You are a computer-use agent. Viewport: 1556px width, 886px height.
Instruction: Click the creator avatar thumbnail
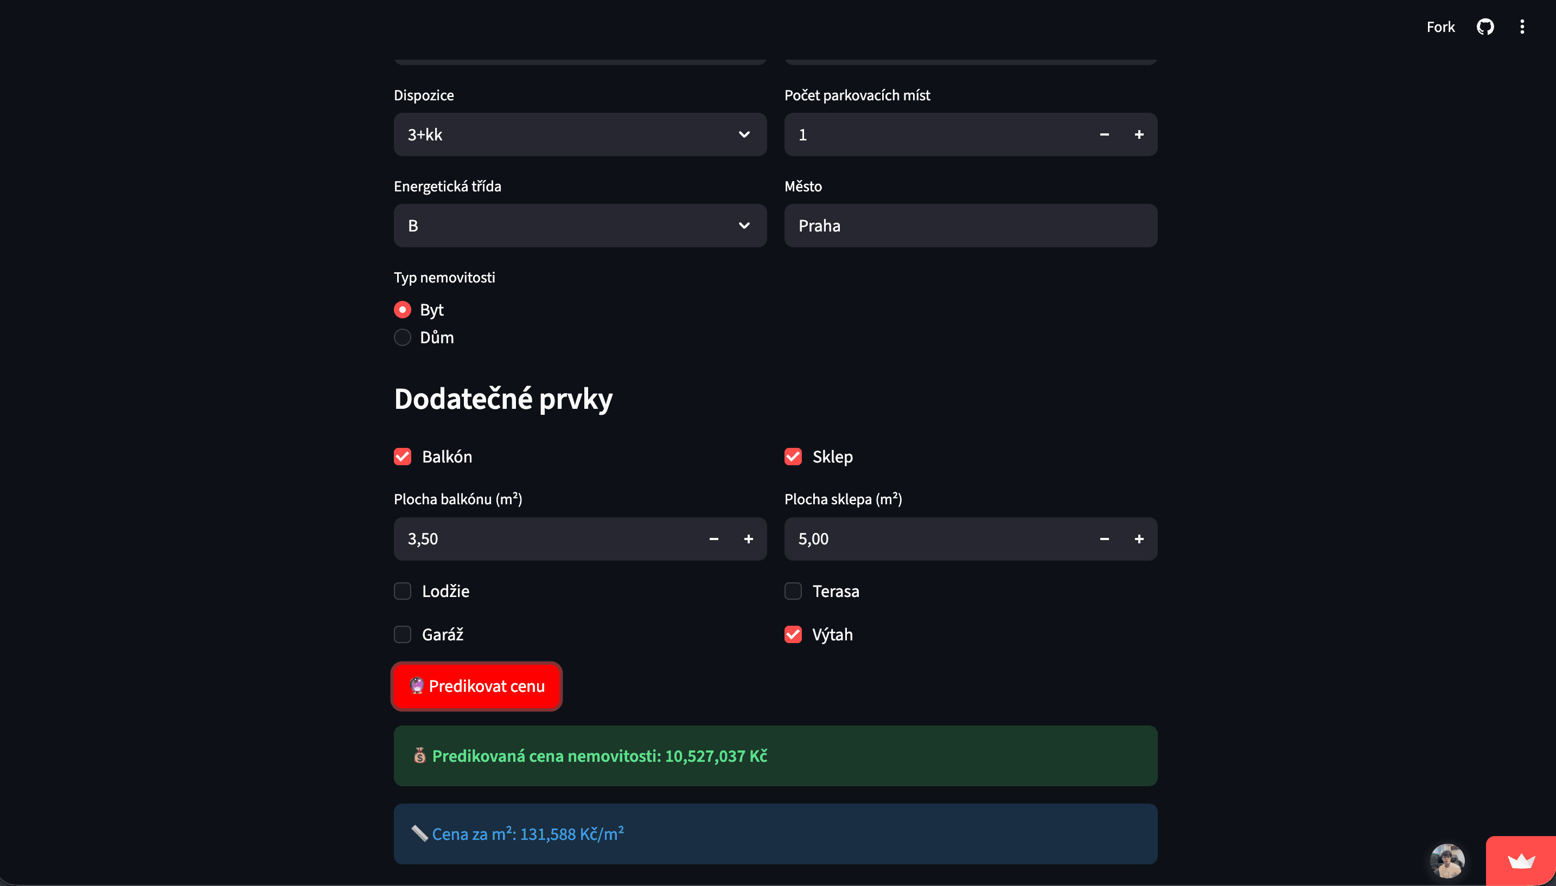(x=1447, y=861)
